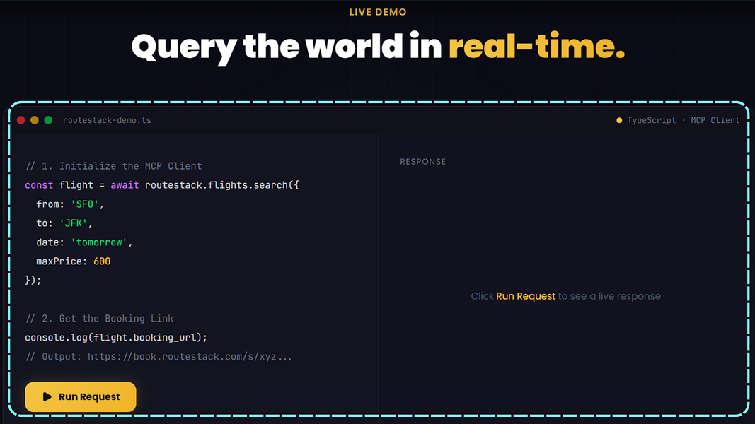Click the comment '2. Get the Booking Link'
This screenshot has width=755, height=424.
(99, 318)
